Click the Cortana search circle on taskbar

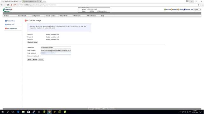[x=8, y=112]
